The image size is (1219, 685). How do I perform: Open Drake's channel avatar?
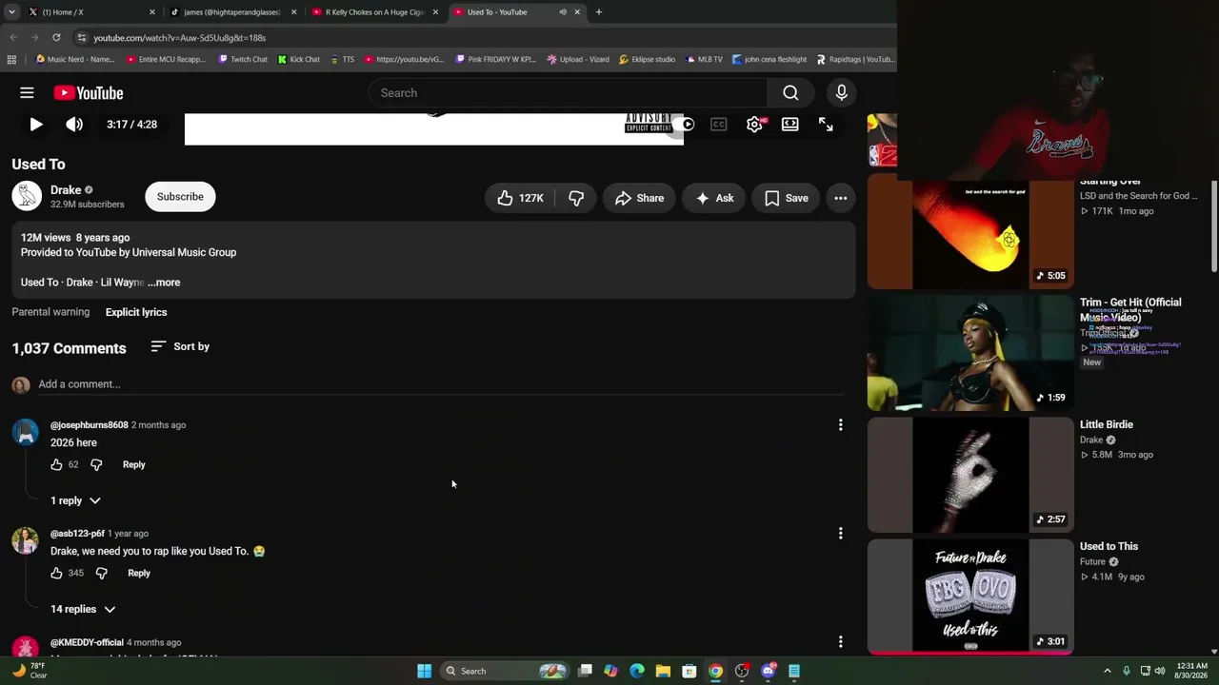tap(27, 196)
